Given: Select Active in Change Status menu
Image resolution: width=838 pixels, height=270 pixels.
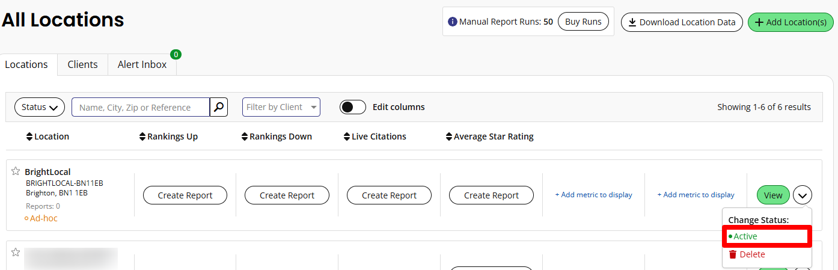Looking at the screenshot, I should 745,236.
